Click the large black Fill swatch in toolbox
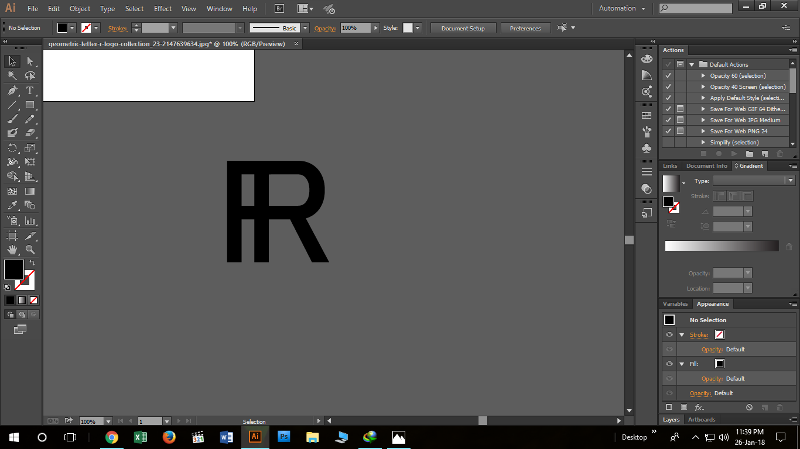800x449 pixels. [x=14, y=270]
